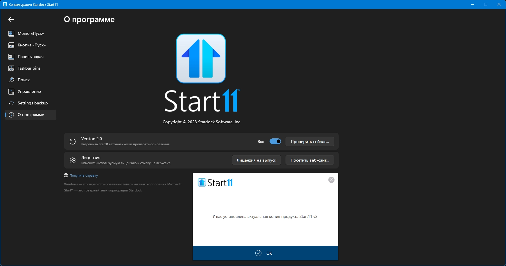This screenshot has width=506, height=266.
Task: Click the up-to-date message in the dialog
Action: [x=265, y=216]
